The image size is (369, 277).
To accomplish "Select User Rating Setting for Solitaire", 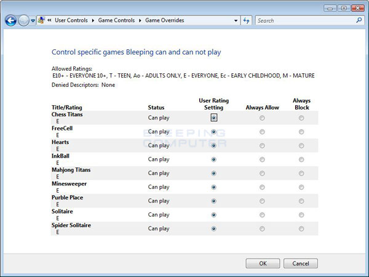I will click(x=213, y=215).
